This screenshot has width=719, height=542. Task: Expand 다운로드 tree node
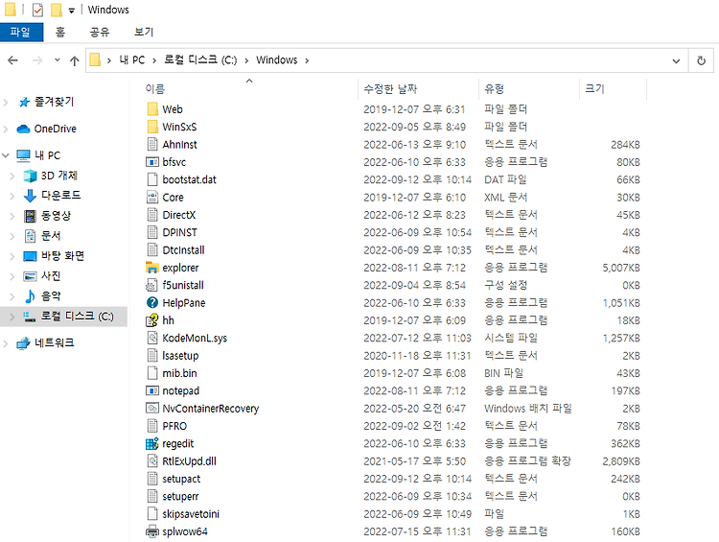tap(12, 196)
